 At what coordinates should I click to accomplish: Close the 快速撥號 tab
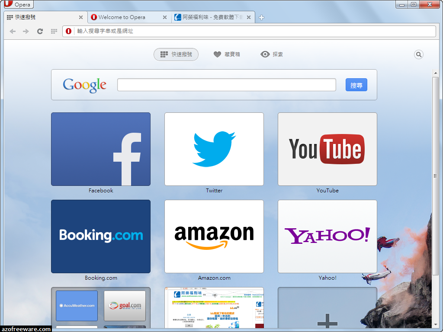[81, 17]
